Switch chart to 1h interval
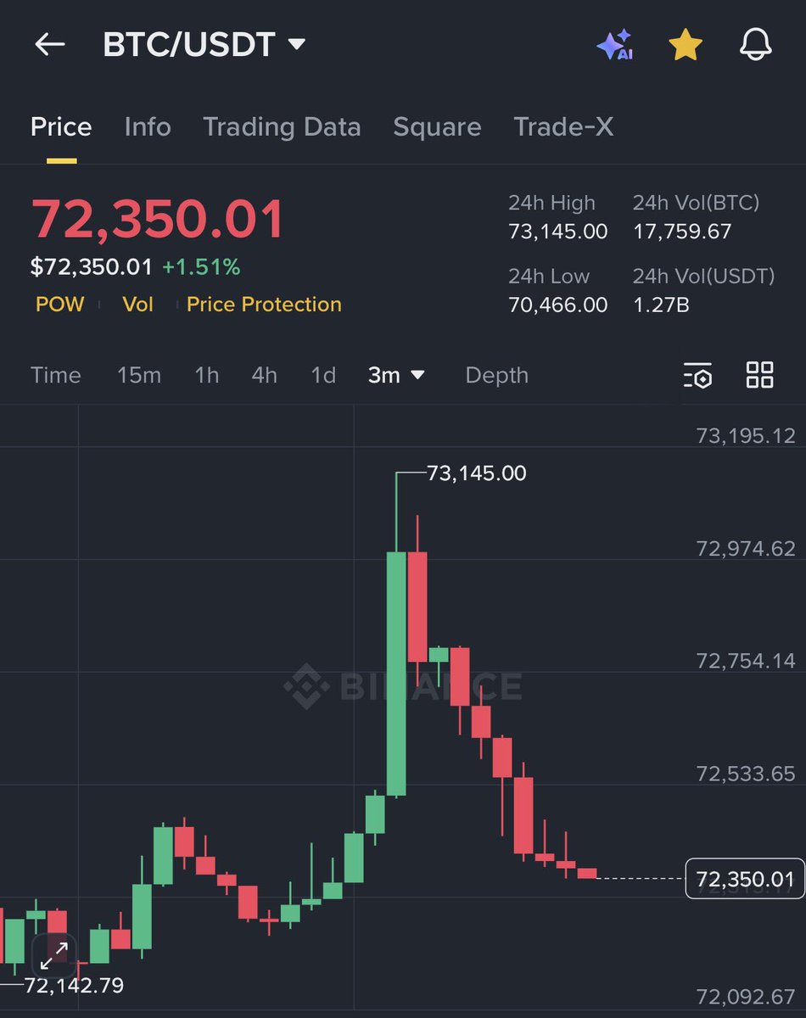 click(206, 375)
